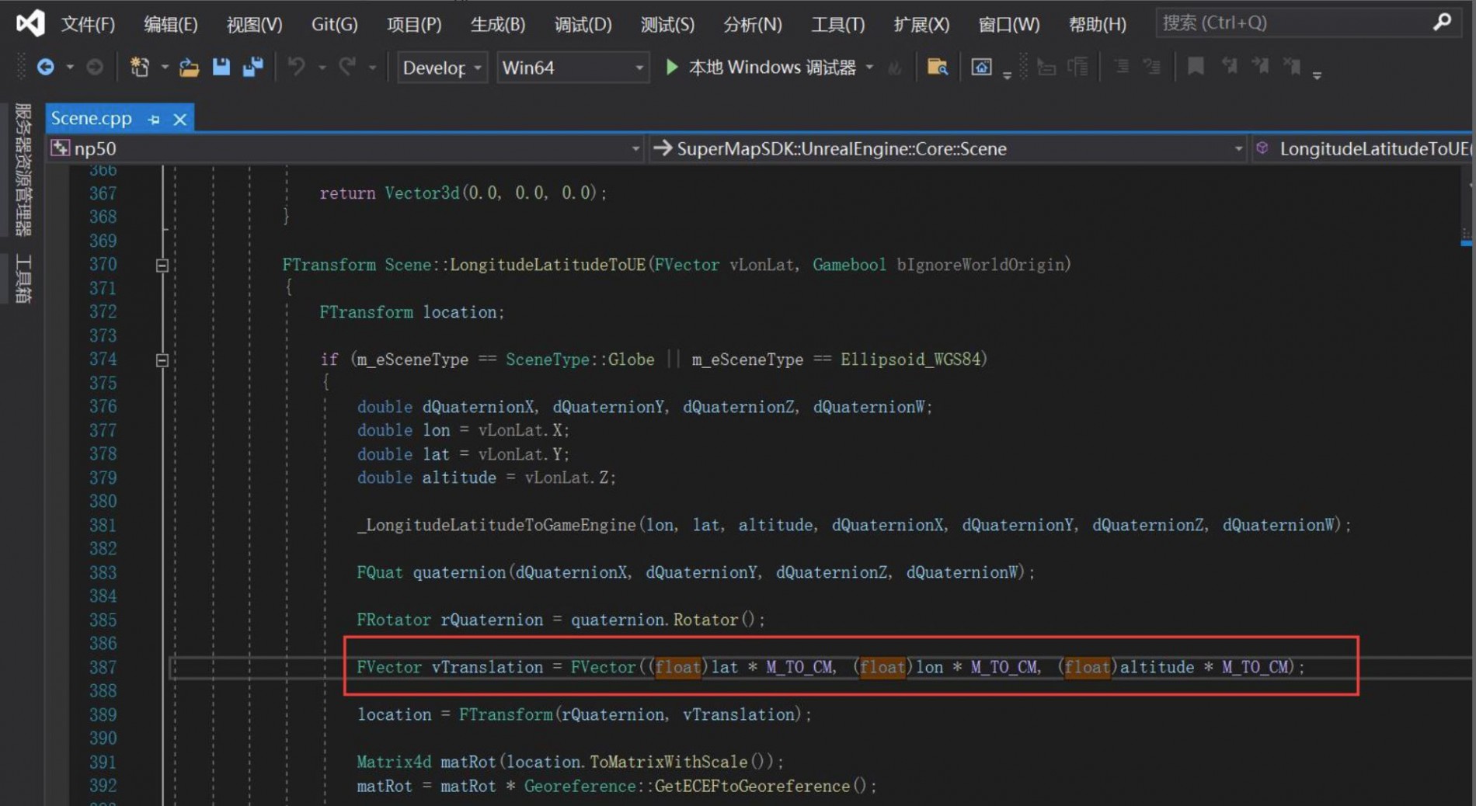Click the clear bookmarks icon
1476x806 pixels.
(x=1292, y=67)
